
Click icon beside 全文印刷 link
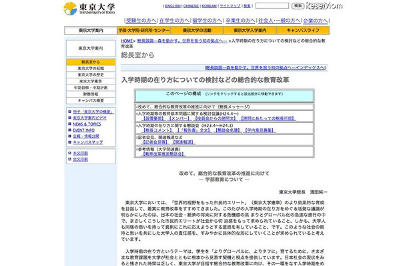pos(69,159)
